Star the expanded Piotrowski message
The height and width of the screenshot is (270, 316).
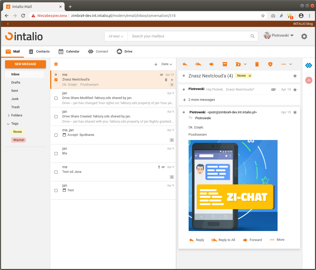295,112
